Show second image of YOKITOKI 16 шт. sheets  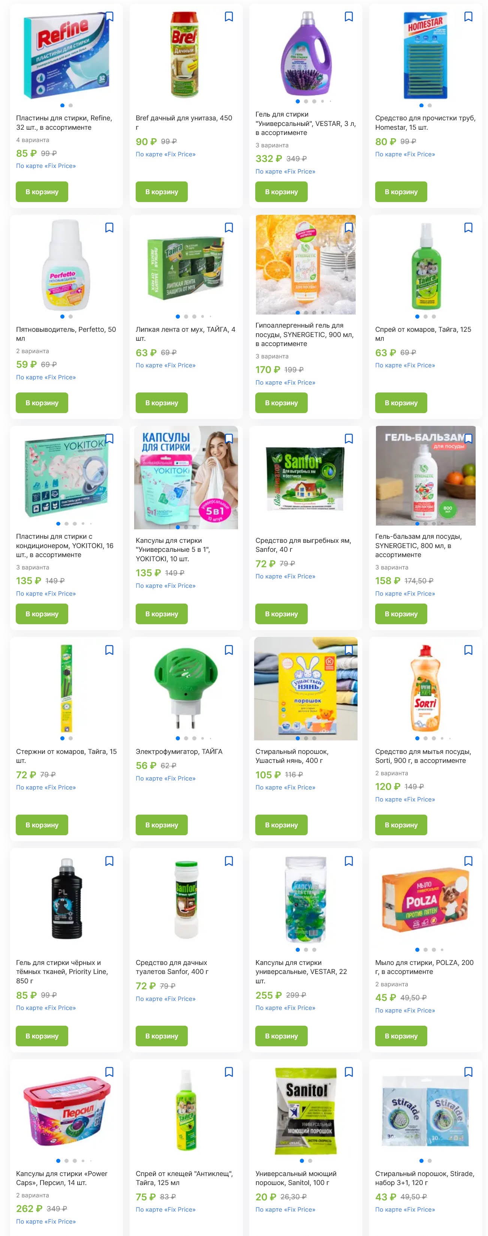[66, 523]
